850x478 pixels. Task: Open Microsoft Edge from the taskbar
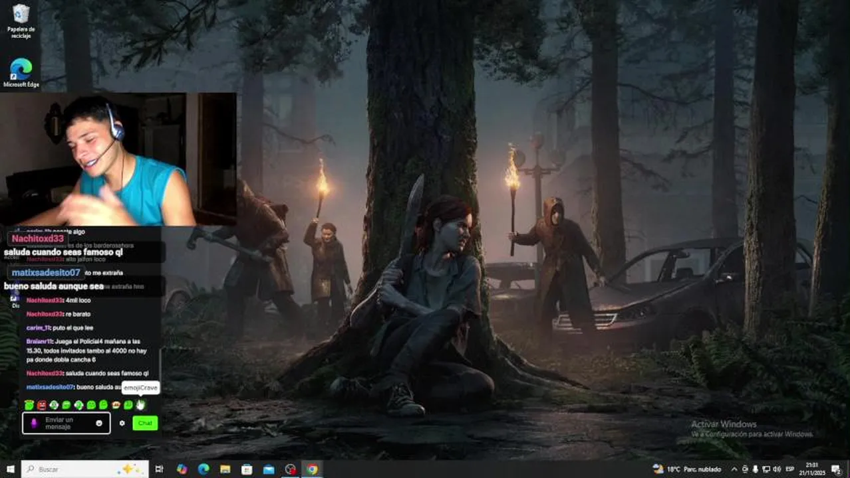[x=204, y=469]
